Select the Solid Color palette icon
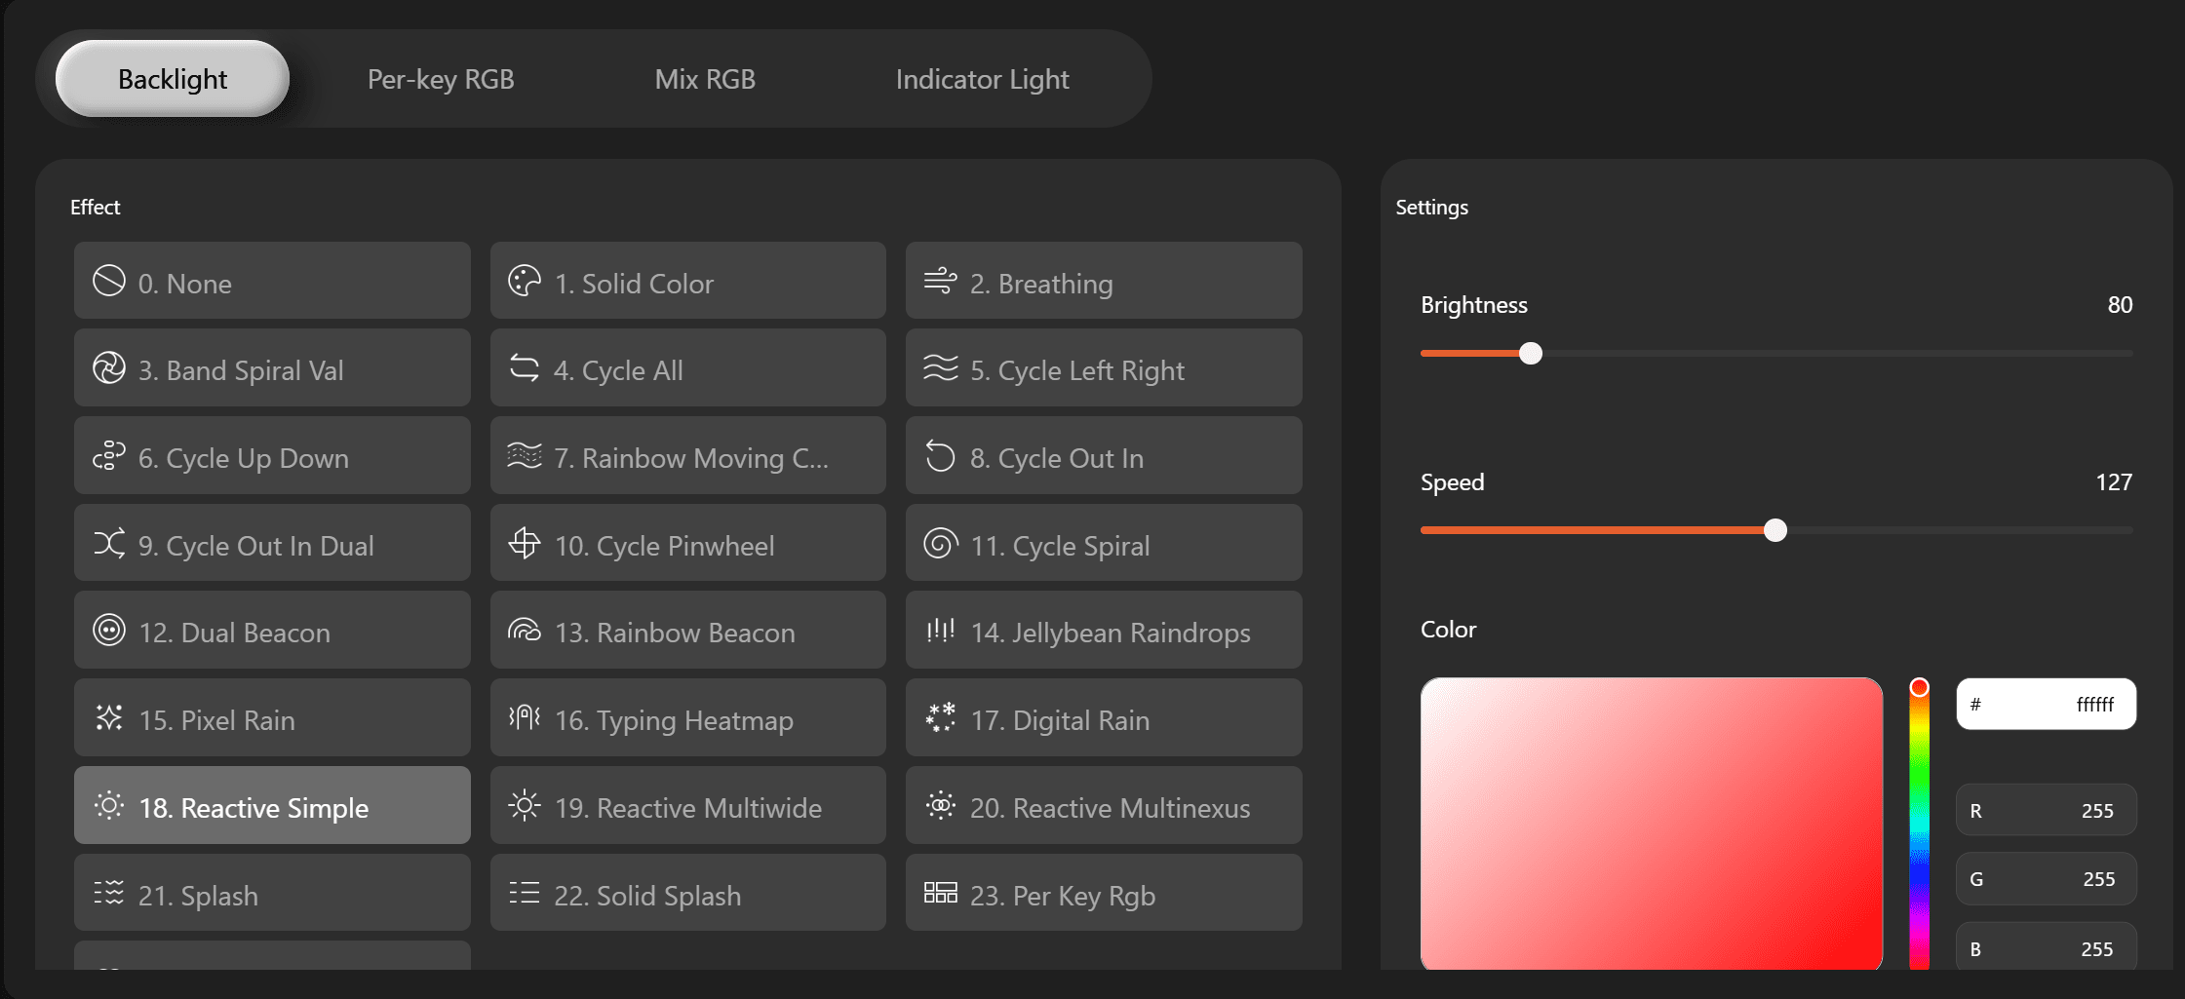This screenshot has height=999, width=2185. pos(525,281)
